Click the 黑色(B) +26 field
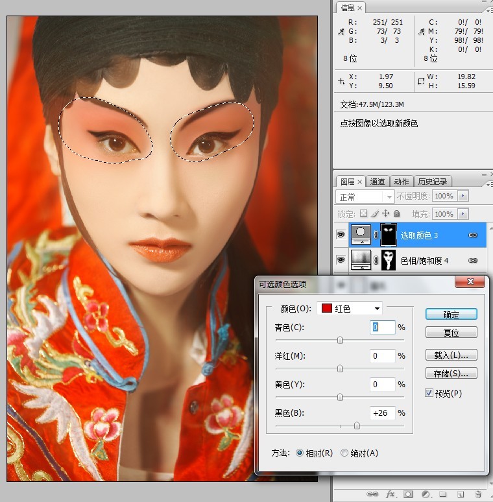The image size is (493, 502). 382,413
